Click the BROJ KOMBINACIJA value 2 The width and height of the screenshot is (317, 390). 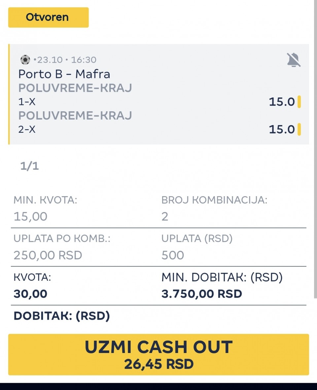tap(165, 217)
